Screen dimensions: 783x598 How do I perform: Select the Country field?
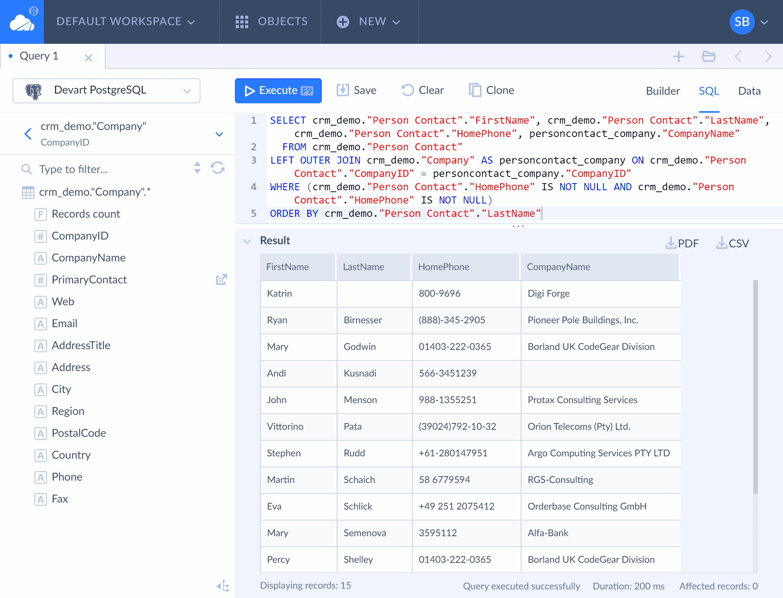click(x=63, y=455)
